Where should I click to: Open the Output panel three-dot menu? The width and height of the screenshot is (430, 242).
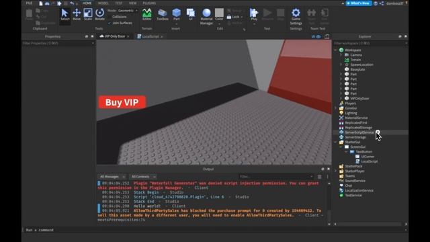click(x=327, y=177)
